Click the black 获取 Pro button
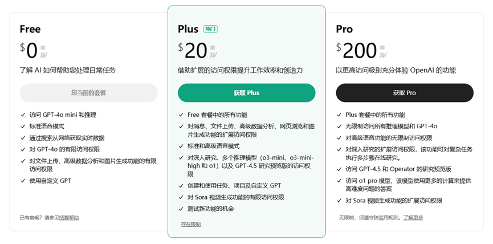Screen dimensions: 493x244 point(404,93)
